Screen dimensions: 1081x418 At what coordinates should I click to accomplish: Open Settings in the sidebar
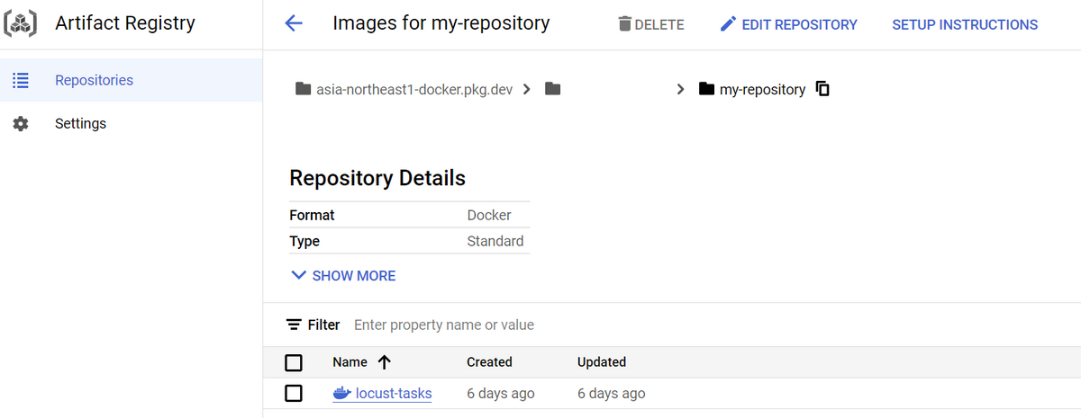point(132,123)
